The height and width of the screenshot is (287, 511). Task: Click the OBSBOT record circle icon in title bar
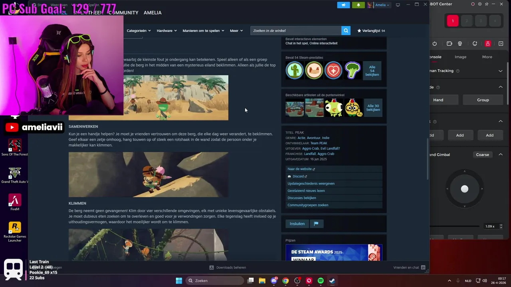click(x=473, y=4)
